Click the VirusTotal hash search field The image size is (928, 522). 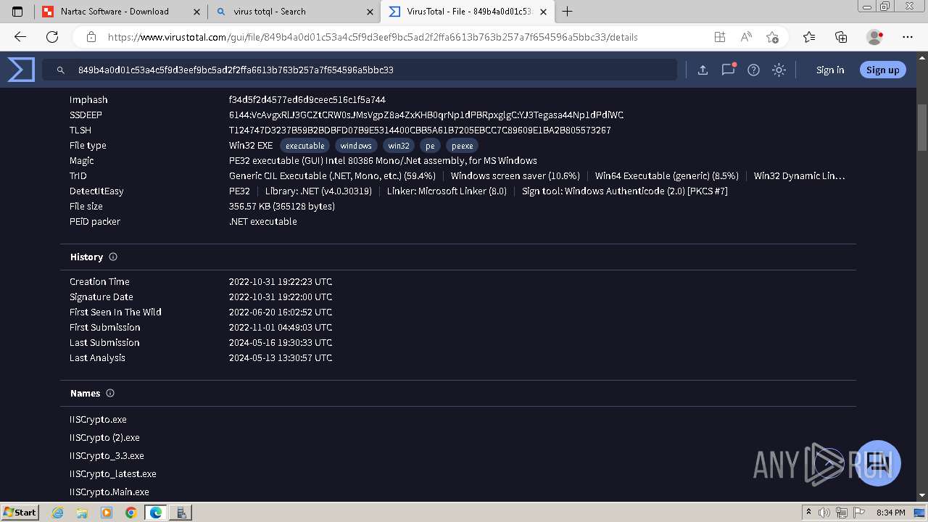tap(360, 70)
